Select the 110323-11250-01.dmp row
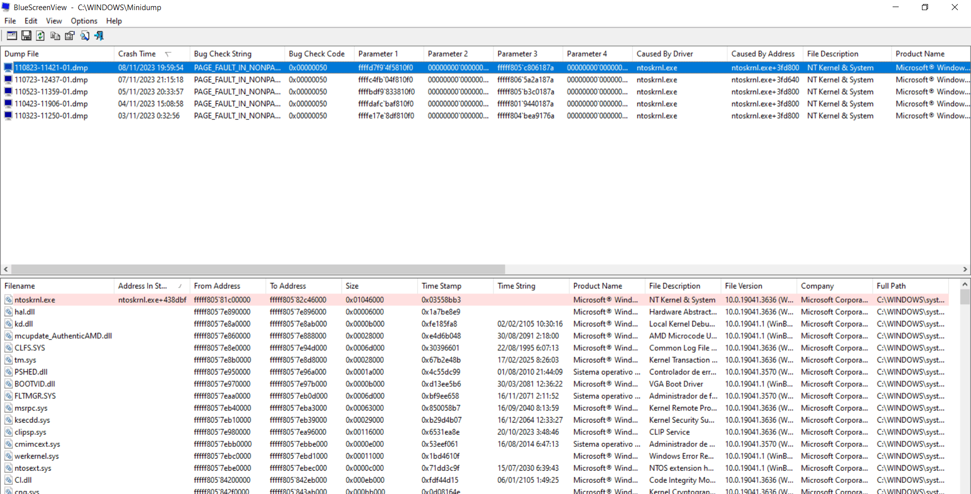This screenshot has width=971, height=494. coord(485,115)
